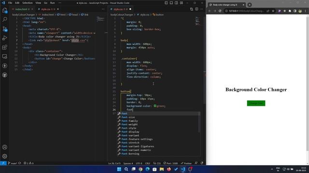Reload the page in Chrome
The image size is (309, 173).
coord(220,11)
